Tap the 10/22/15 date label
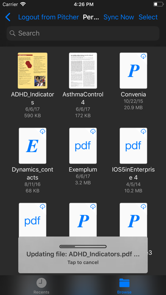The width and height of the screenshot is (166, 295). point(133,101)
